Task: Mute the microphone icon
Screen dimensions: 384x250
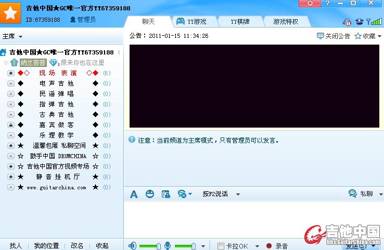Action: (168, 246)
